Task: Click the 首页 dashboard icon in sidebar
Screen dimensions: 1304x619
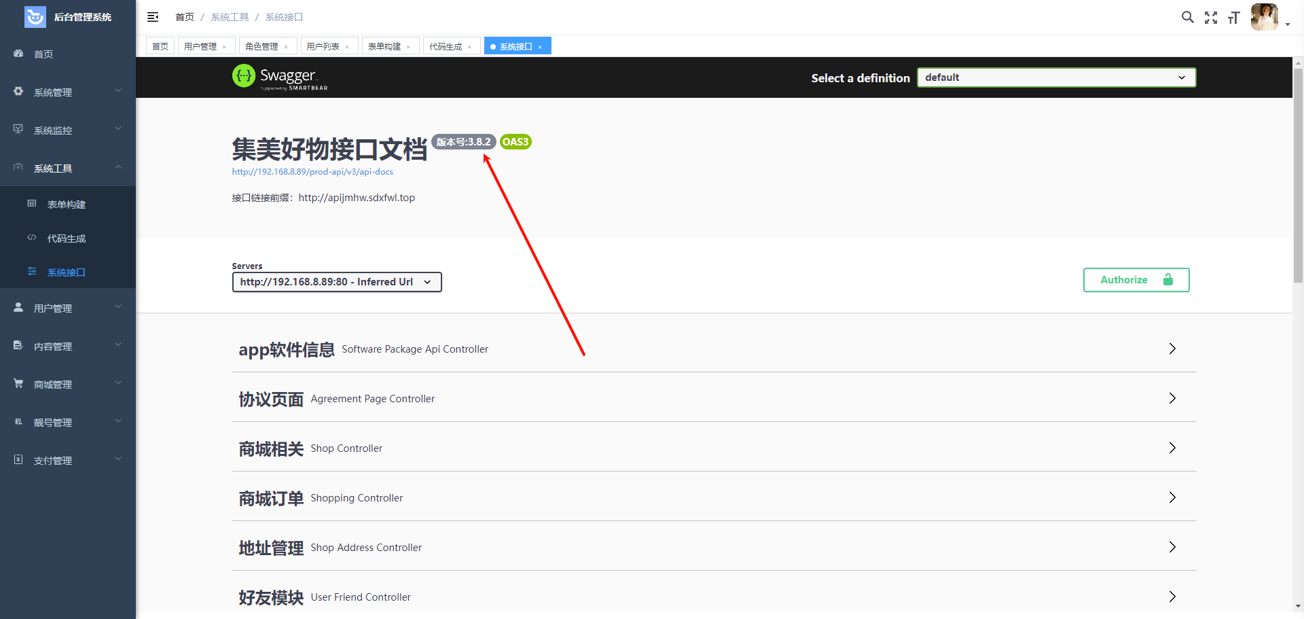Action: pos(18,54)
